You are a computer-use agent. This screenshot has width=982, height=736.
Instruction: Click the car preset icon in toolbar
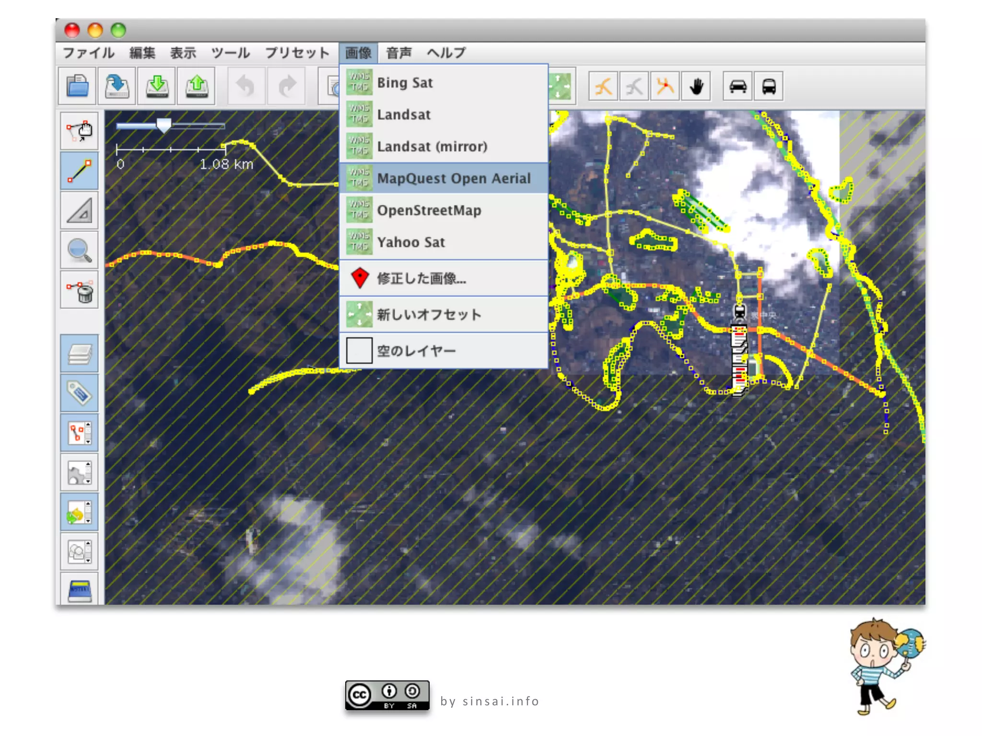737,87
